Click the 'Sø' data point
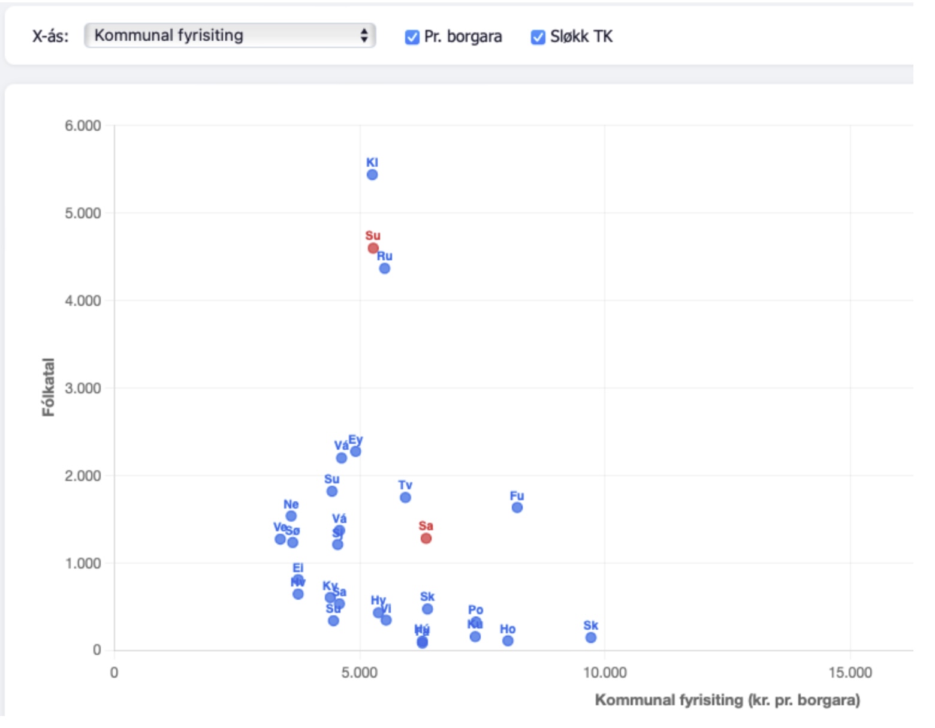 point(292,543)
